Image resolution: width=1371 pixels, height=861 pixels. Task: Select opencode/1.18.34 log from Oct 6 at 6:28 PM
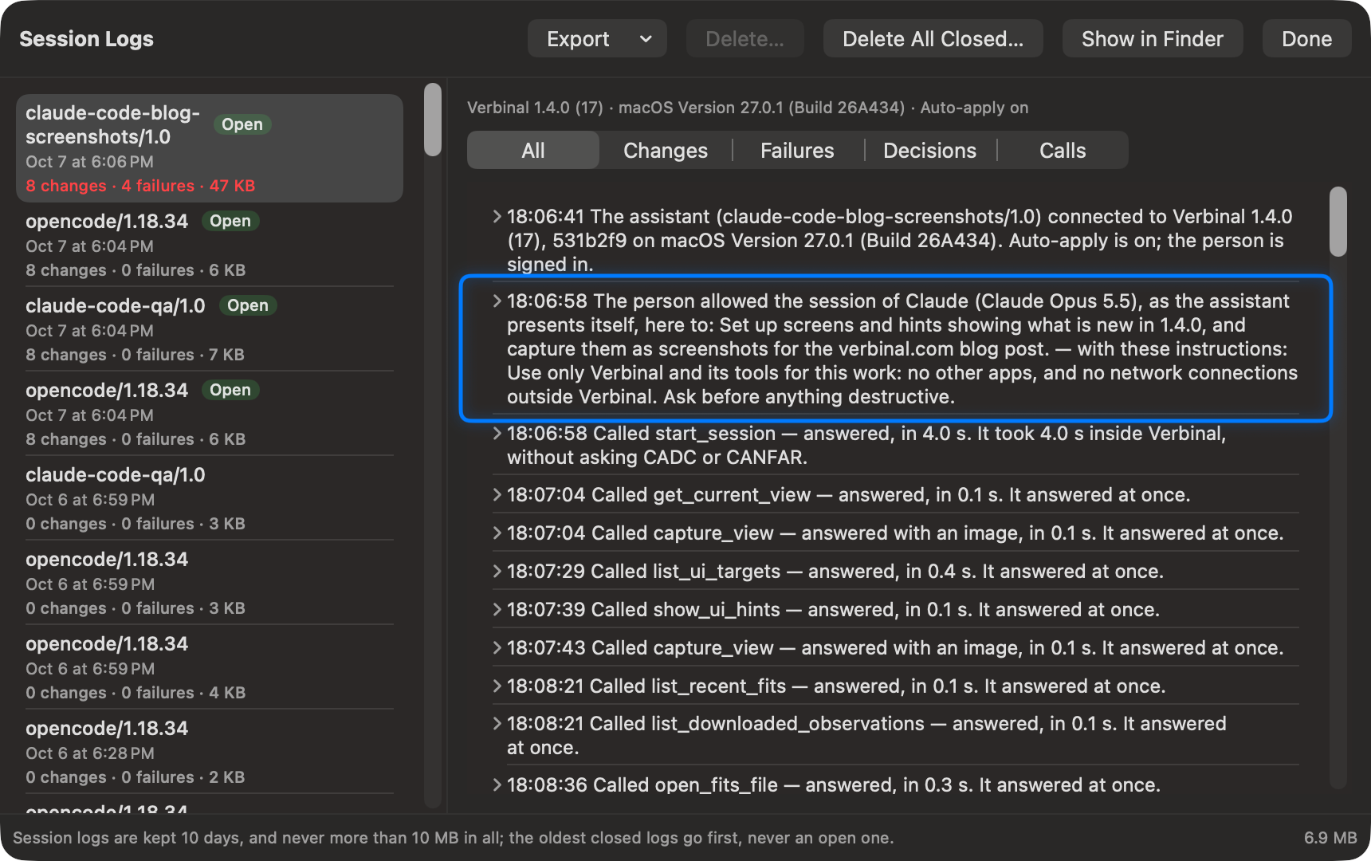210,752
